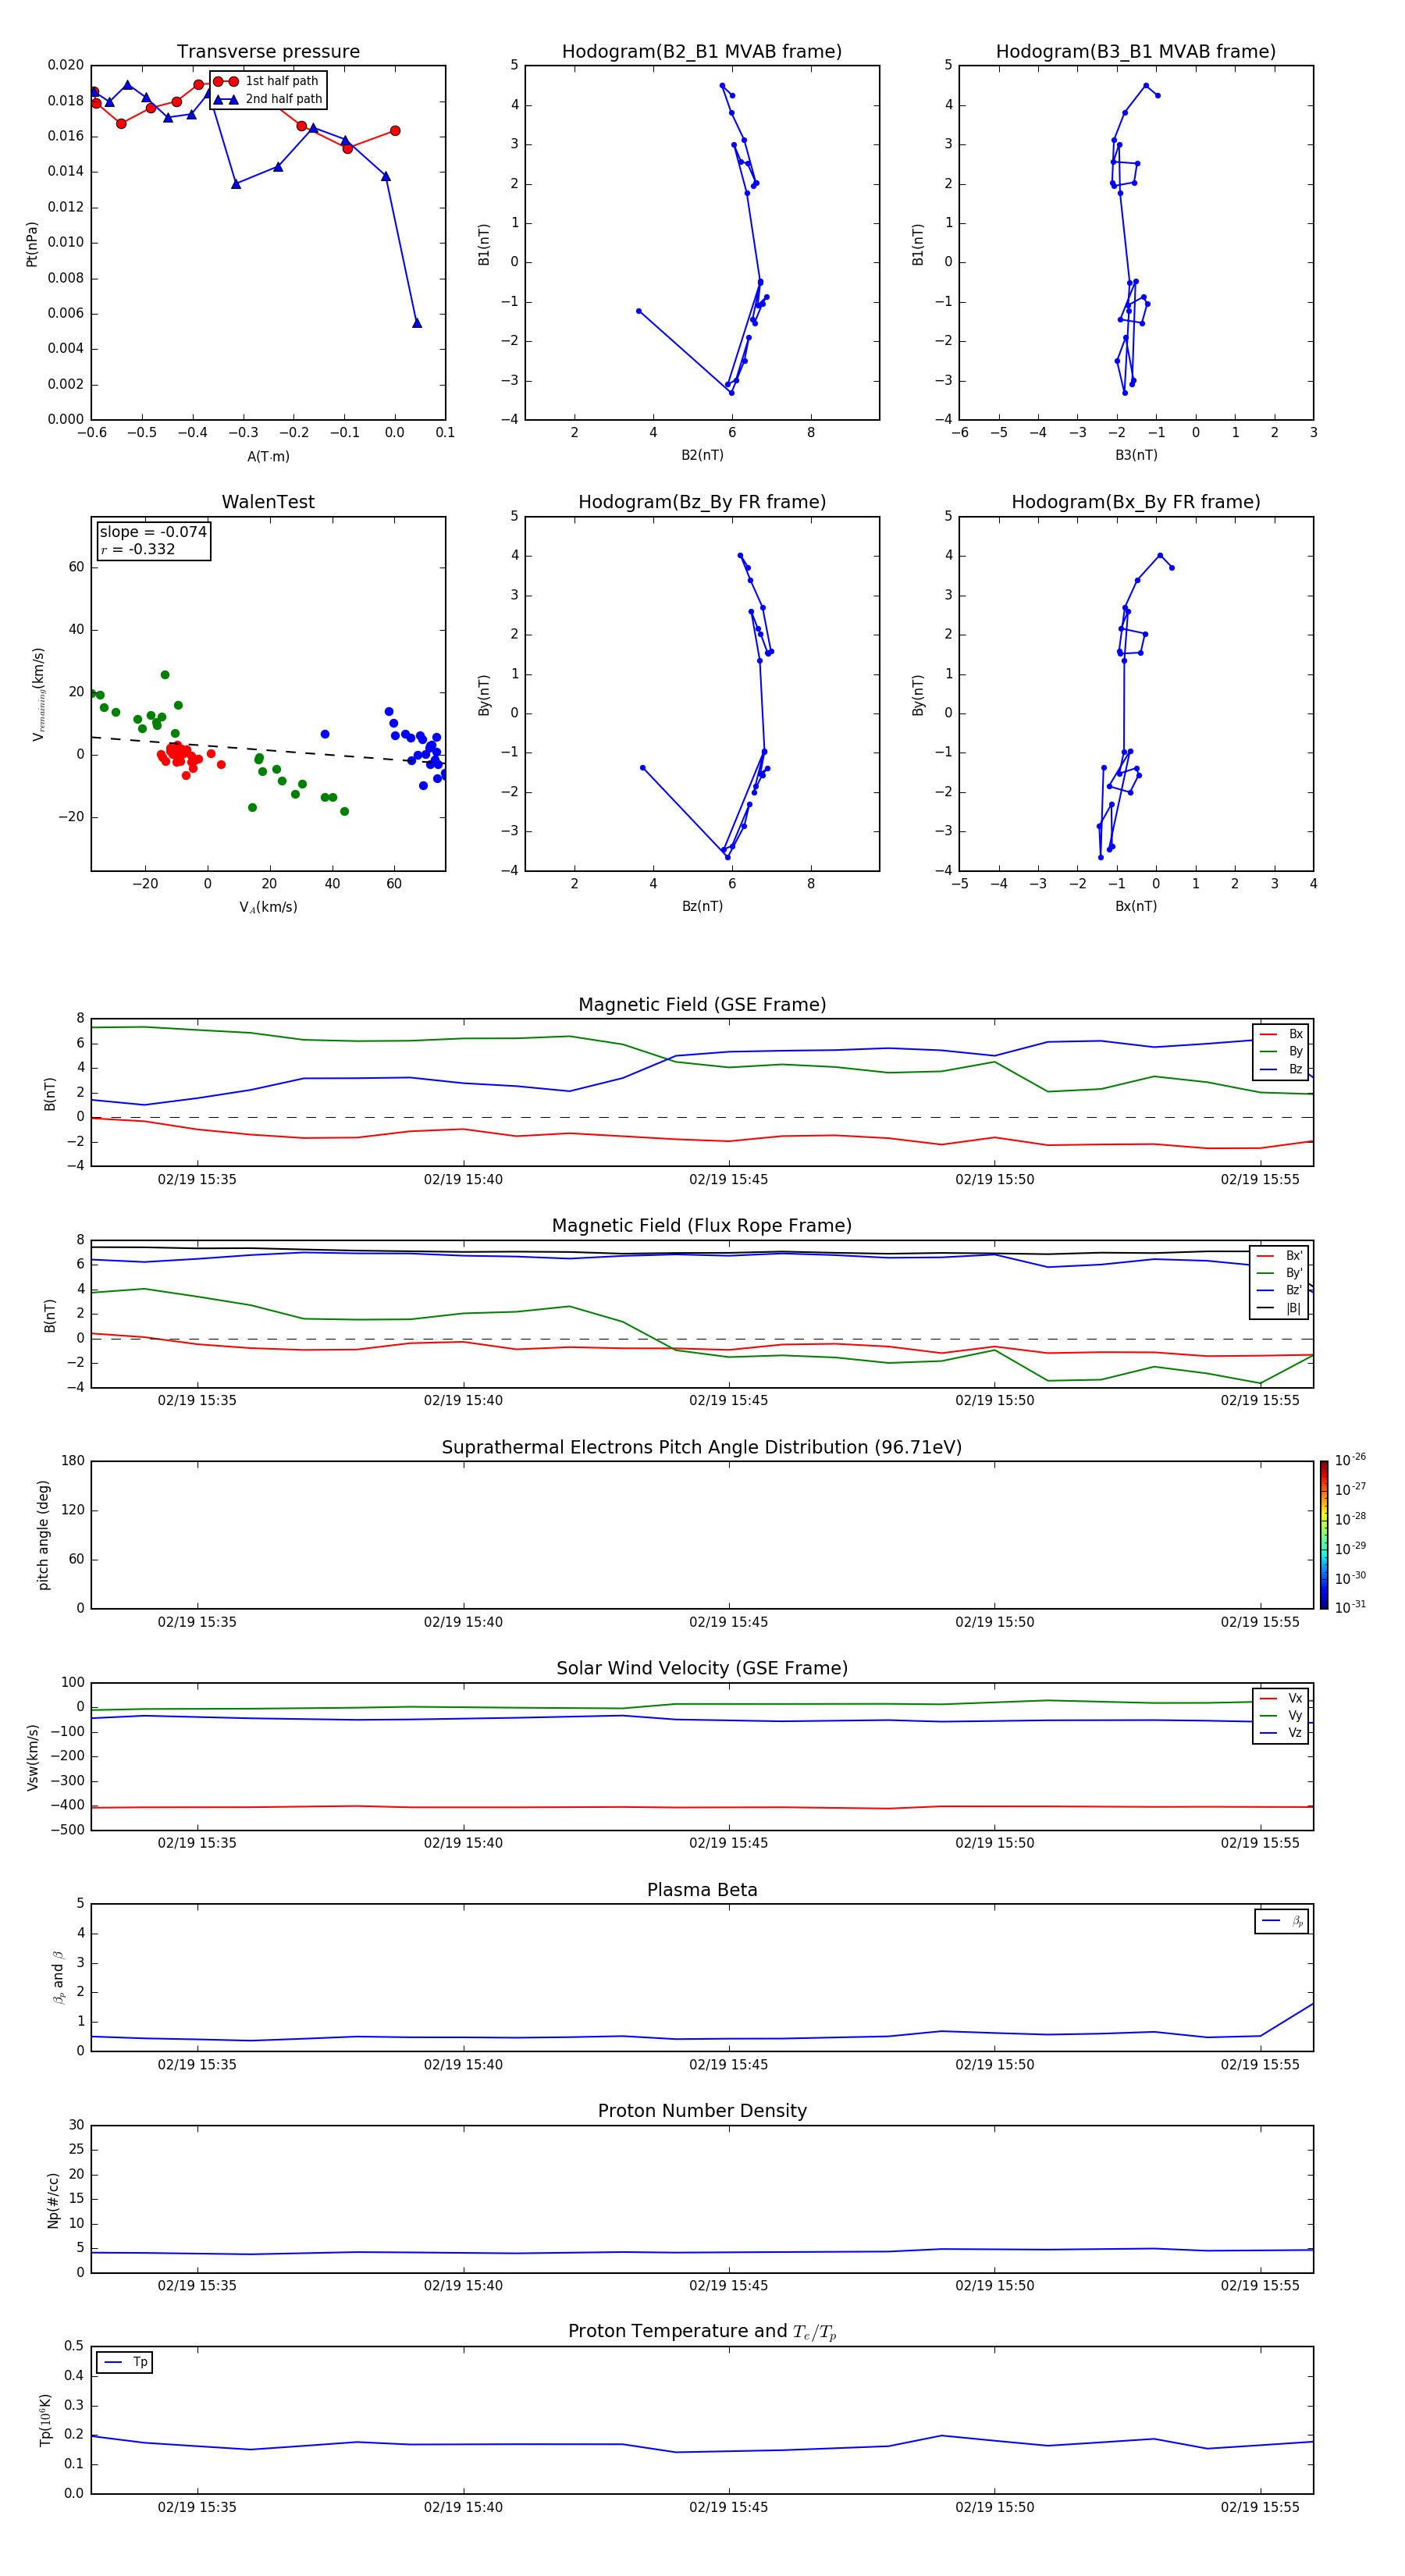
Task: Click the 'Bx(nT)' x-axis label
Action: 1136,906
